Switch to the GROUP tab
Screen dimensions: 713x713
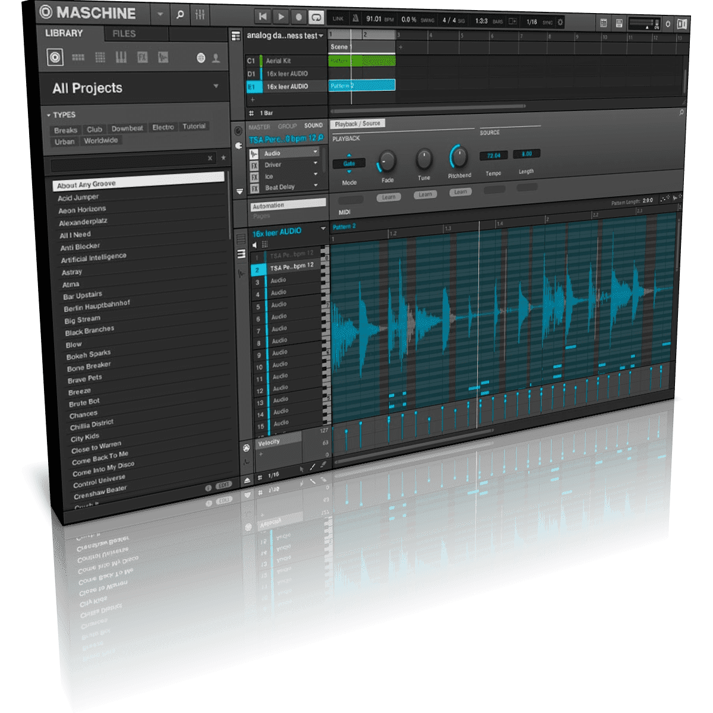coord(287,126)
